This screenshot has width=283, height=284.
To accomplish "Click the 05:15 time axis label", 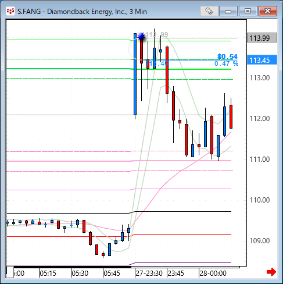I will (48, 274).
